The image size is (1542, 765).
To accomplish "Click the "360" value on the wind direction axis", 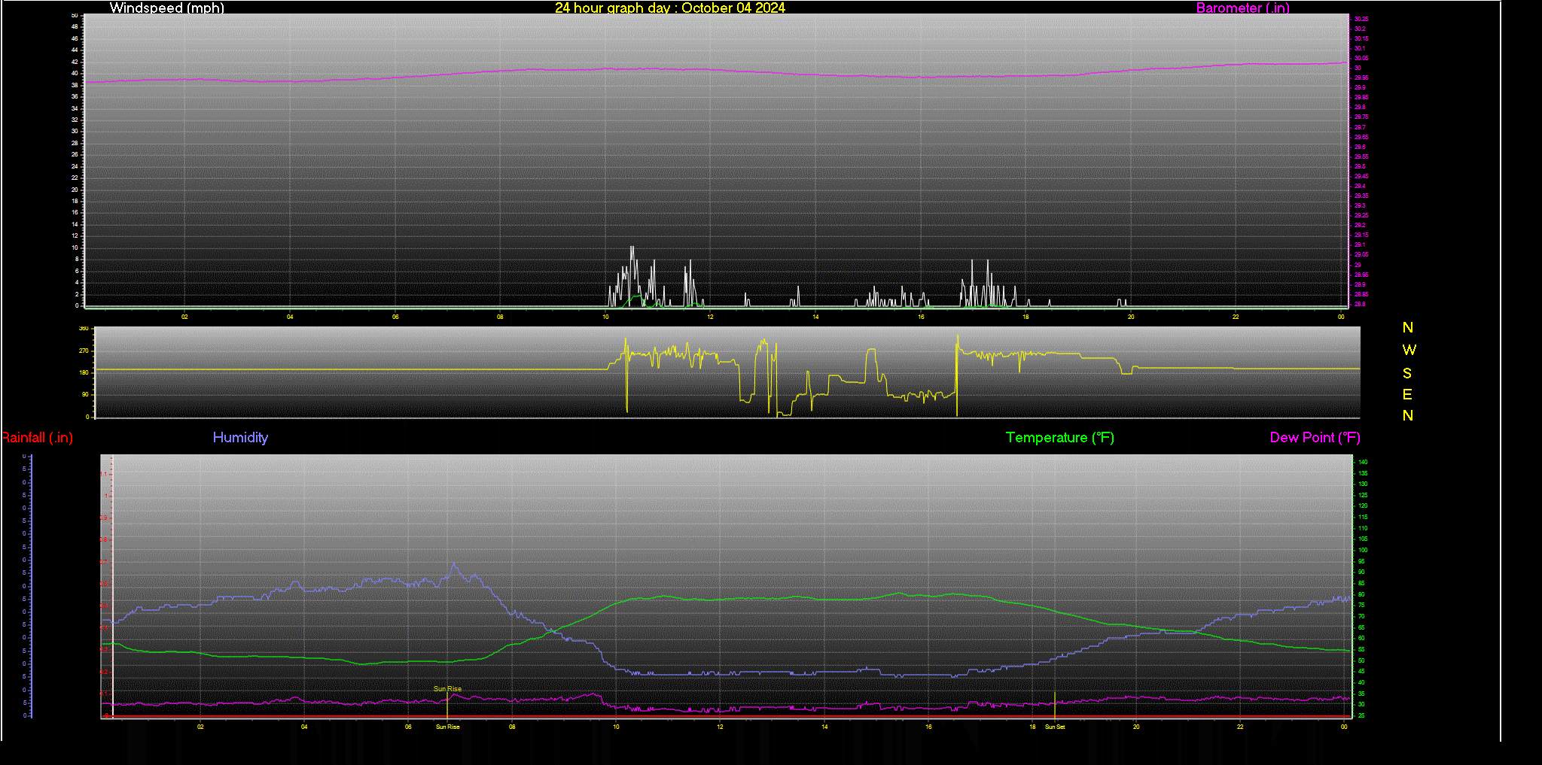I will tap(84, 329).
